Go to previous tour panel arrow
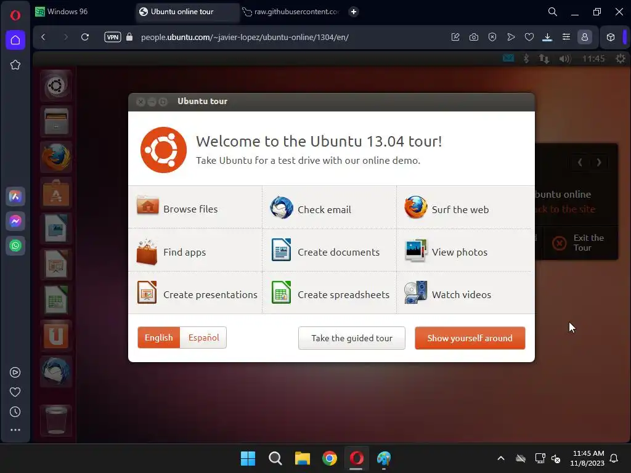Screen dimensions: 631x473 point(580,162)
